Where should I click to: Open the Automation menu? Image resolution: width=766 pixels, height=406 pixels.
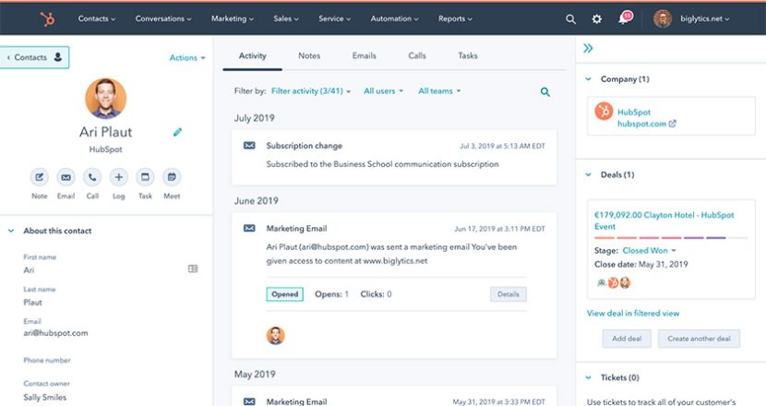395,18
